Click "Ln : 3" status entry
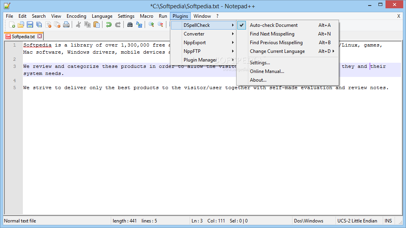 197,221
